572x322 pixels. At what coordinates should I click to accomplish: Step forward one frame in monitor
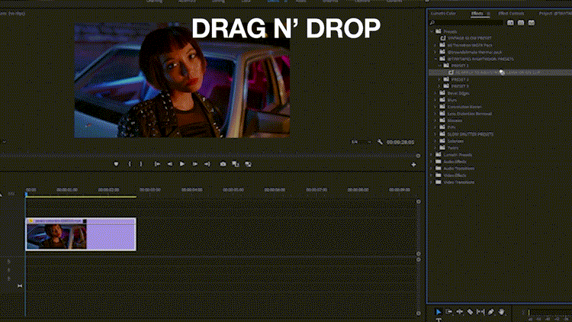(194, 164)
